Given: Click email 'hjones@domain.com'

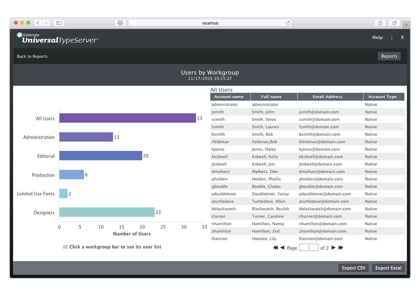Looking at the screenshot, I should click(319, 150).
